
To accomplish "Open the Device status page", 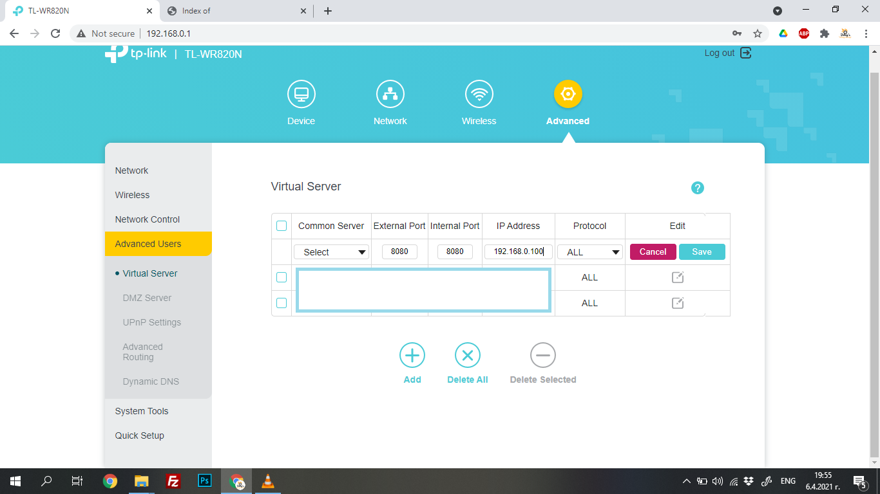I will click(x=301, y=102).
